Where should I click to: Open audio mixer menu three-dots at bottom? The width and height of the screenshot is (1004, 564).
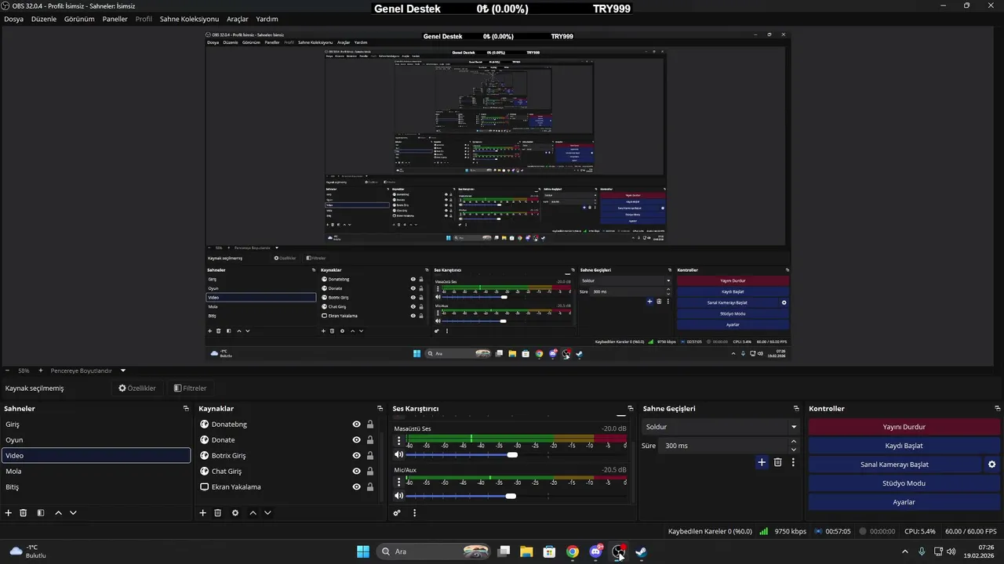414,513
